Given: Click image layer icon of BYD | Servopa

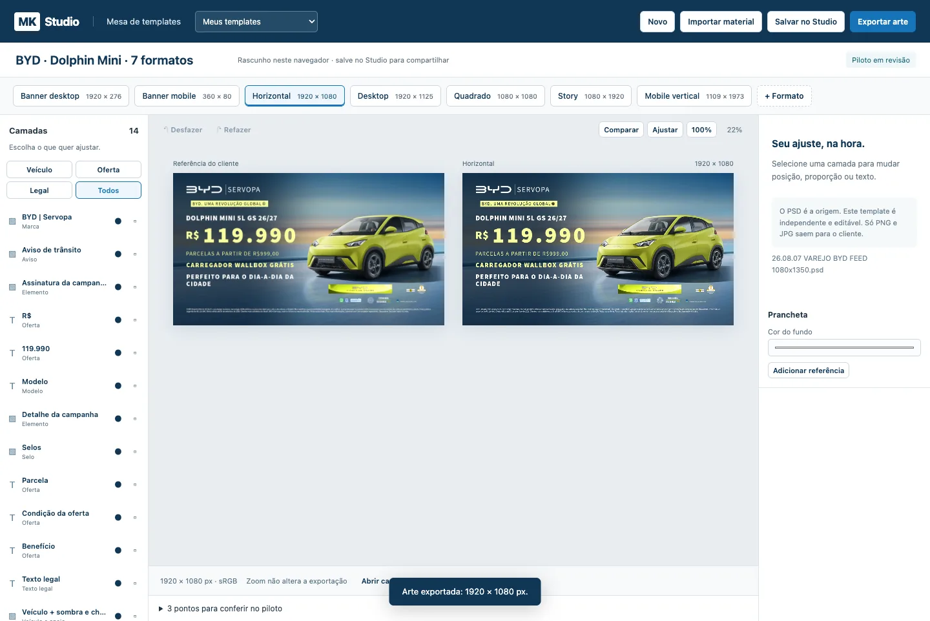Looking at the screenshot, I should 12,221.
